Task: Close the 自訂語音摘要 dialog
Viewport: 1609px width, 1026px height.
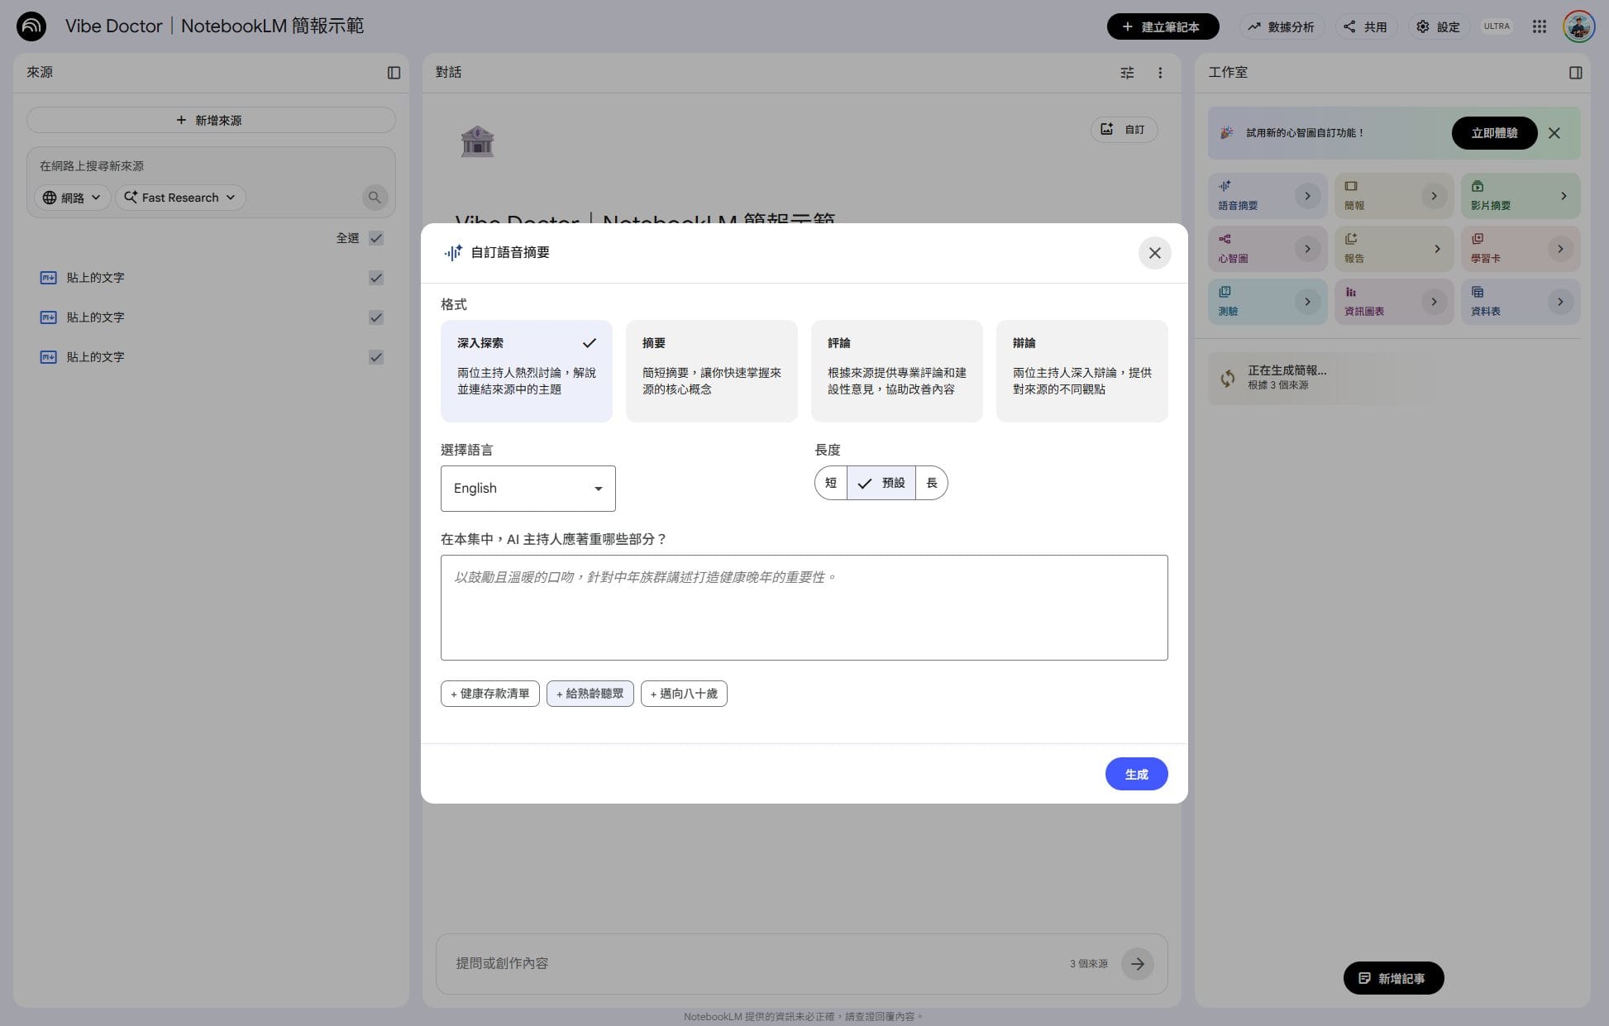Action: (1154, 253)
